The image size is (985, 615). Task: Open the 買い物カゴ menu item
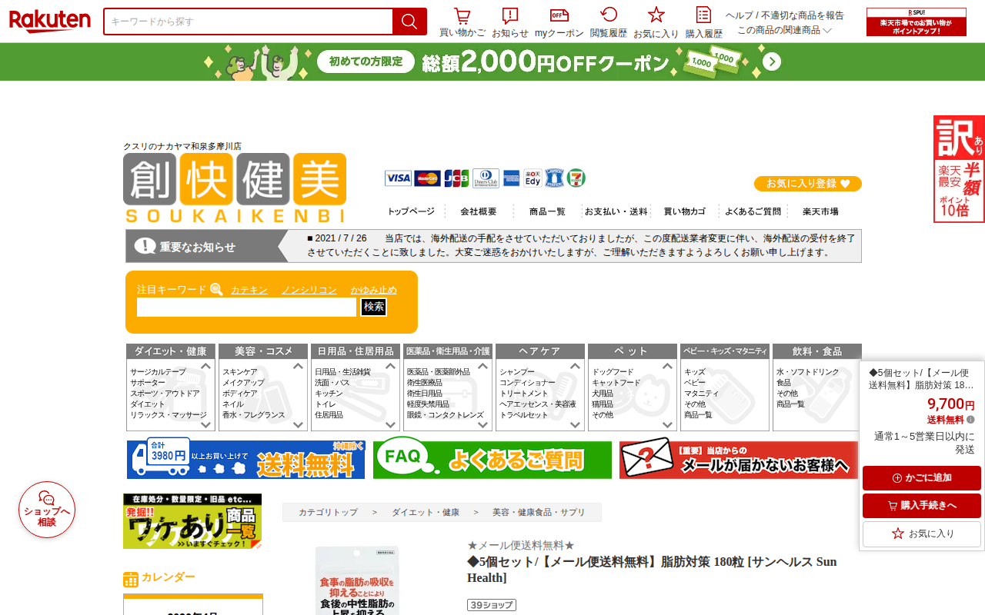coord(685,211)
